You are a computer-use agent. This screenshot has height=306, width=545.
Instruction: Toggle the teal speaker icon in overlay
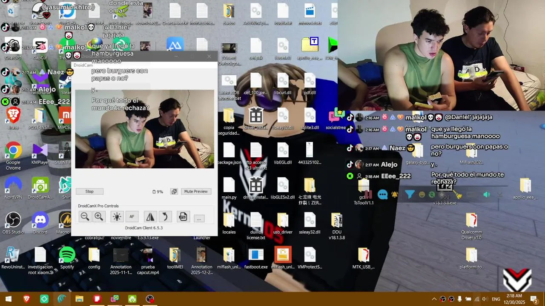point(486,195)
